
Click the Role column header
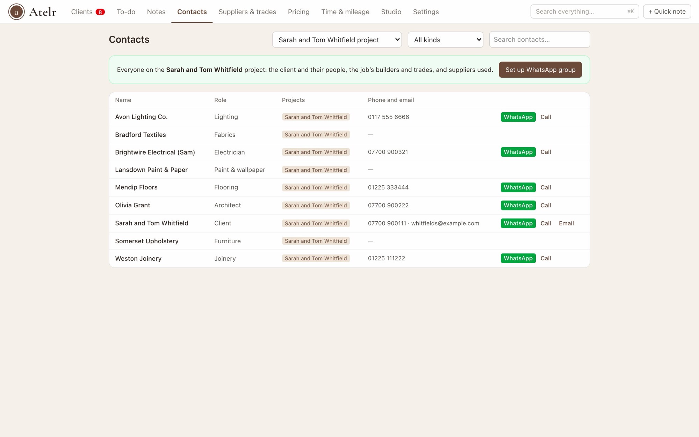[x=220, y=100]
